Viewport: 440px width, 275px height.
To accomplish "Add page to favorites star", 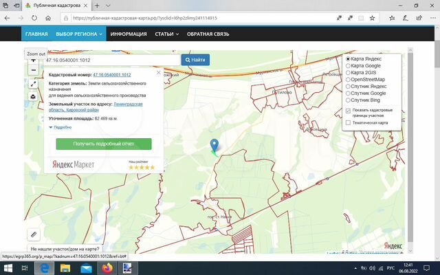I will 372,18.
